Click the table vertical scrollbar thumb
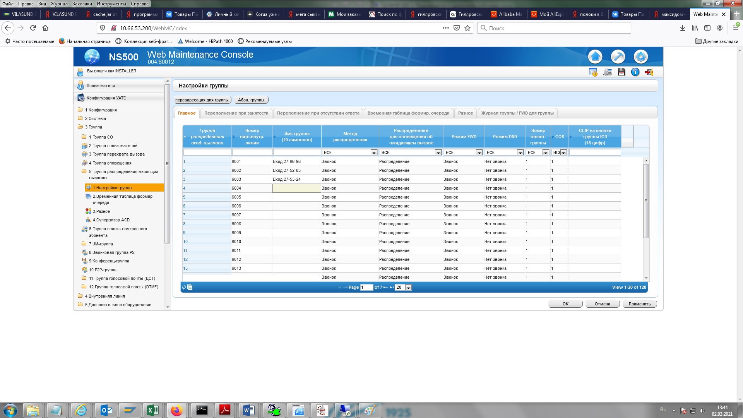 (646, 200)
